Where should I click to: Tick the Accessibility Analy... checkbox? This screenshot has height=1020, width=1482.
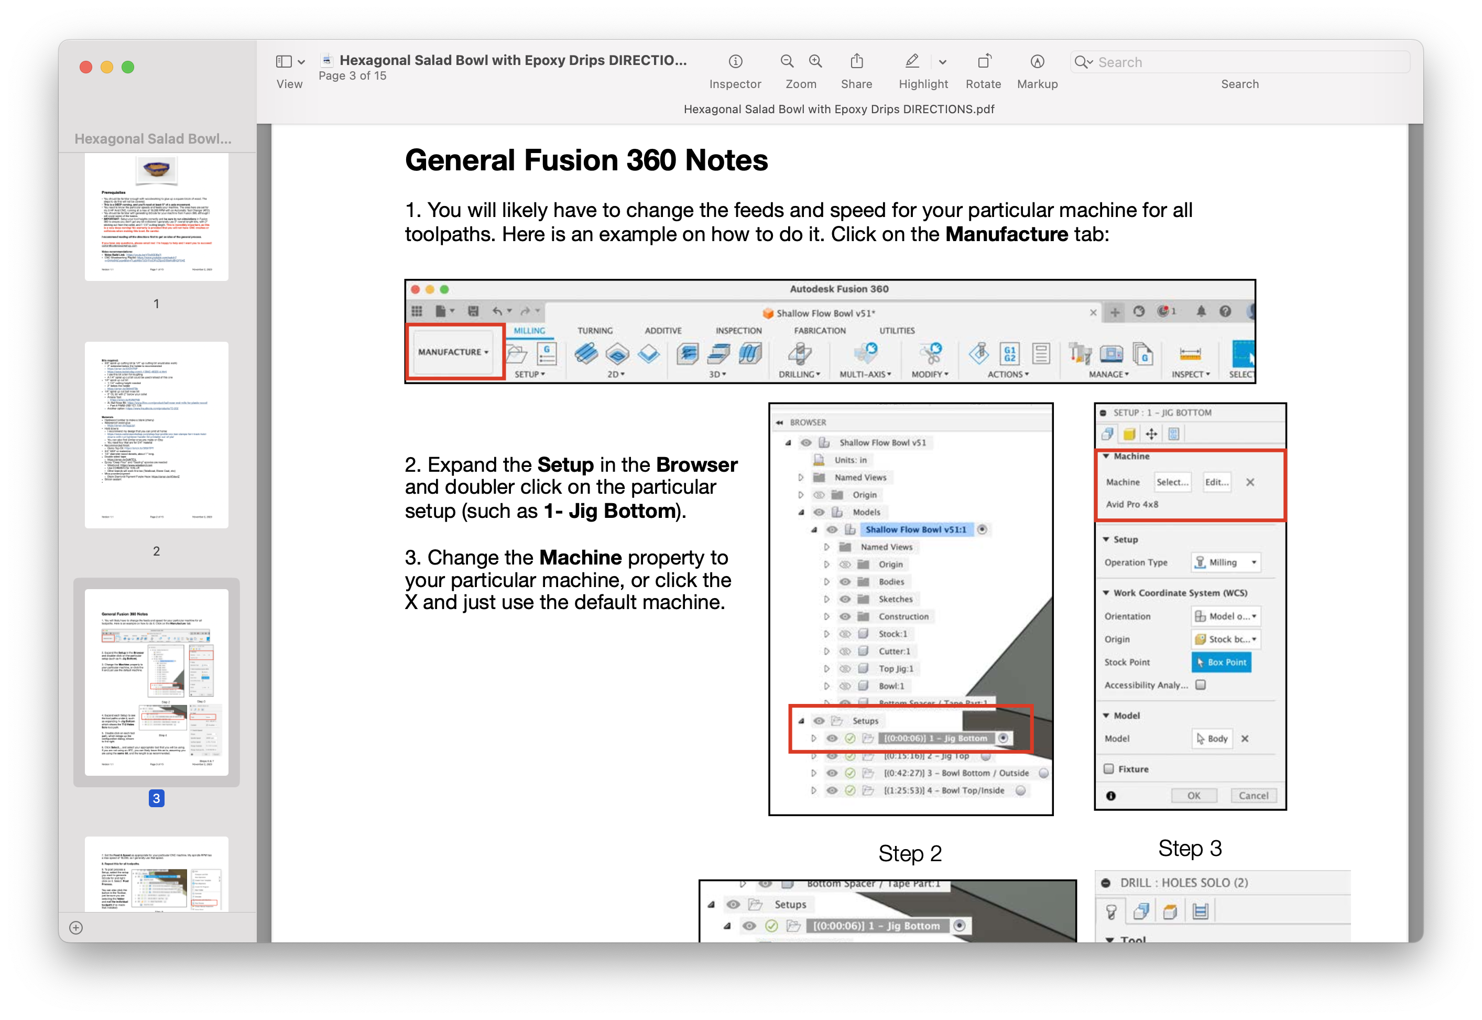coord(1201,685)
